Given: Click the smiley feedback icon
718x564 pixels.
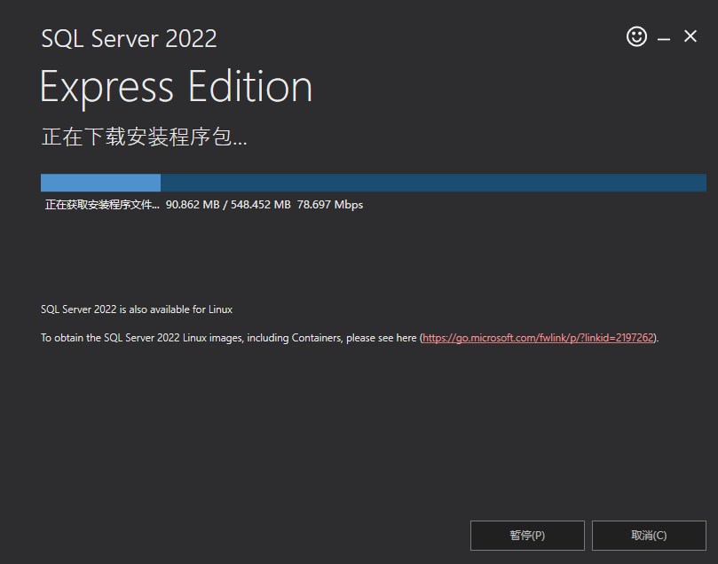Looking at the screenshot, I should [636, 36].
